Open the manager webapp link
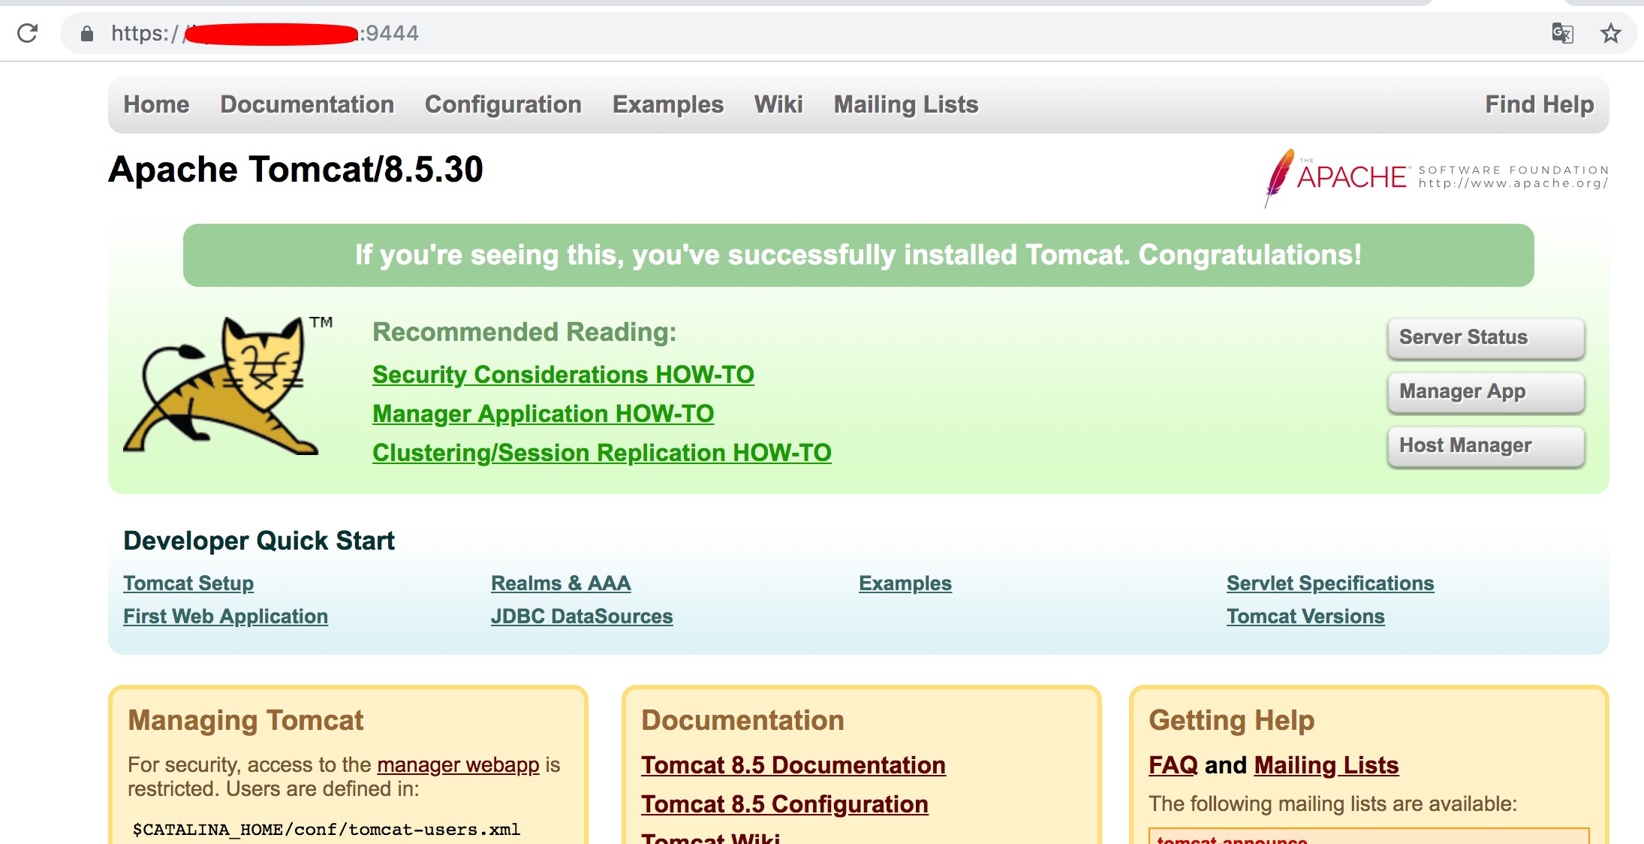The width and height of the screenshot is (1644, 844). click(458, 764)
